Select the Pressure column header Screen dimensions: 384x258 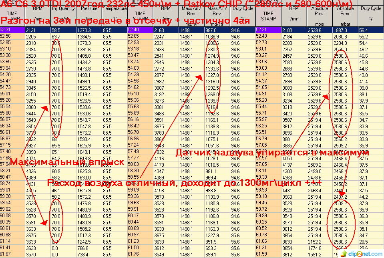[x=89, y=16]
